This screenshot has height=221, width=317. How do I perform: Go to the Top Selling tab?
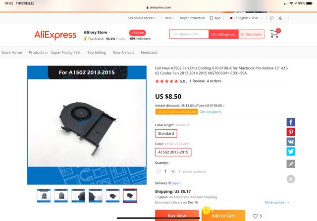tap(97, 52)
